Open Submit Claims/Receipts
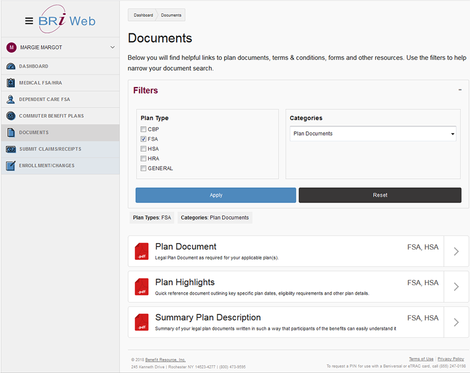This screenshot has width=470, height=373. (12, 149)
